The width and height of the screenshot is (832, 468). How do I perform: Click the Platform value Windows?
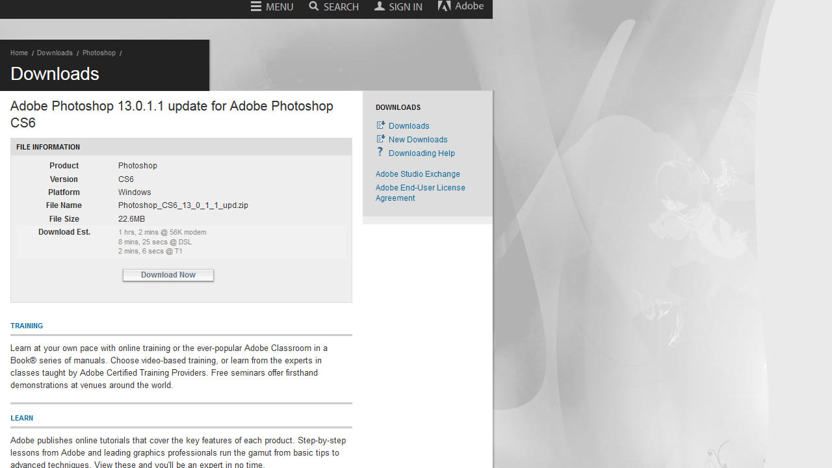(135, 192)
